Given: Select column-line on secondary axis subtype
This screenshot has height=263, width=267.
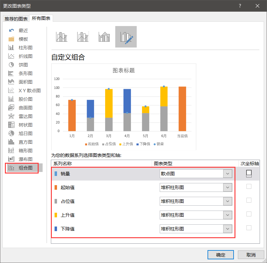Looking at the screenshot, I should (x=83, y=37).
